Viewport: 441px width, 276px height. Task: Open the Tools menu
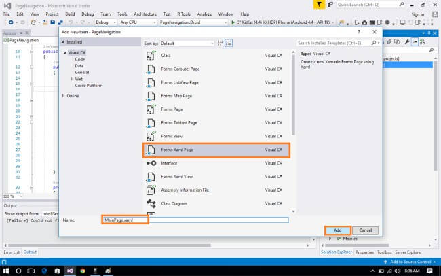pos(122,14)
